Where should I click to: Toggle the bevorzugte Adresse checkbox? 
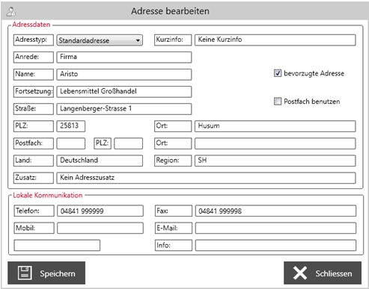point(278,73)
